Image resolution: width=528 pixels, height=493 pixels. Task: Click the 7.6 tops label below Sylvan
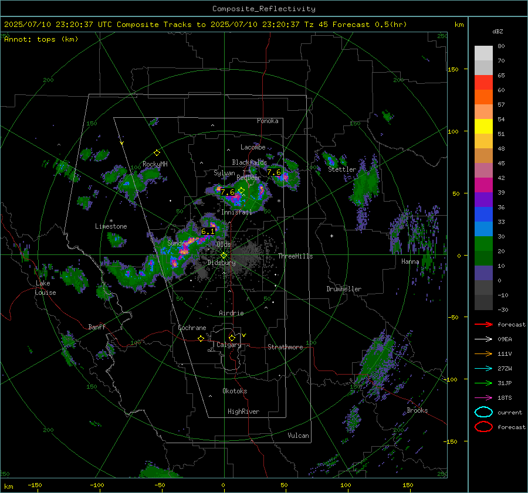(x=228, y=192)
